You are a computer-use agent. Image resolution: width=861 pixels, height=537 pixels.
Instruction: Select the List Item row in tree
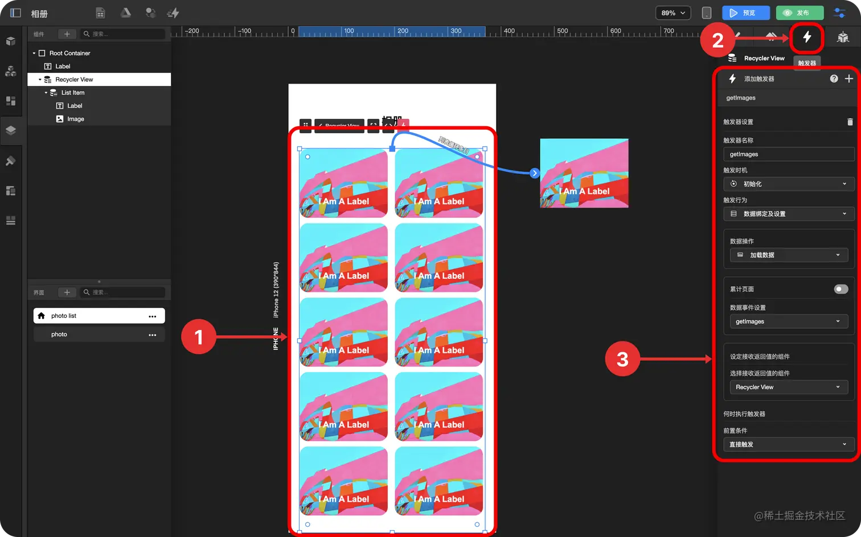pos(99,93)
